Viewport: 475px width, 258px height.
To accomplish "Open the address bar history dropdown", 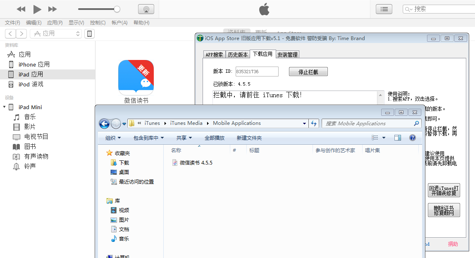I will pyautogui.click(x=304, y=124).
